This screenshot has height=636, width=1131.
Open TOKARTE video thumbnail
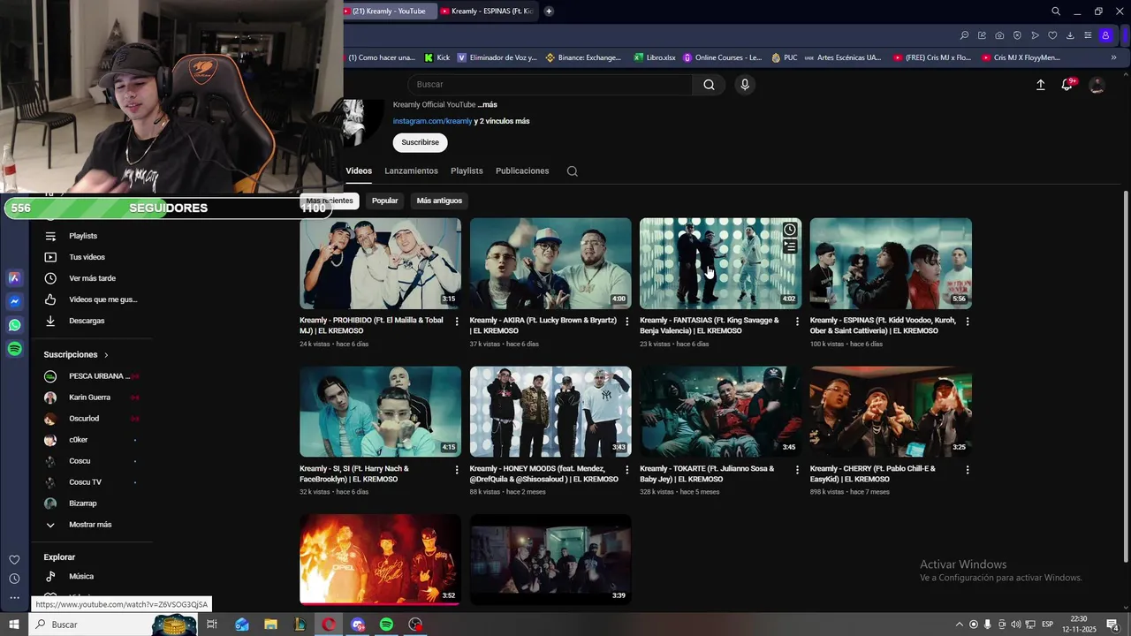click(x=720, y=412)
